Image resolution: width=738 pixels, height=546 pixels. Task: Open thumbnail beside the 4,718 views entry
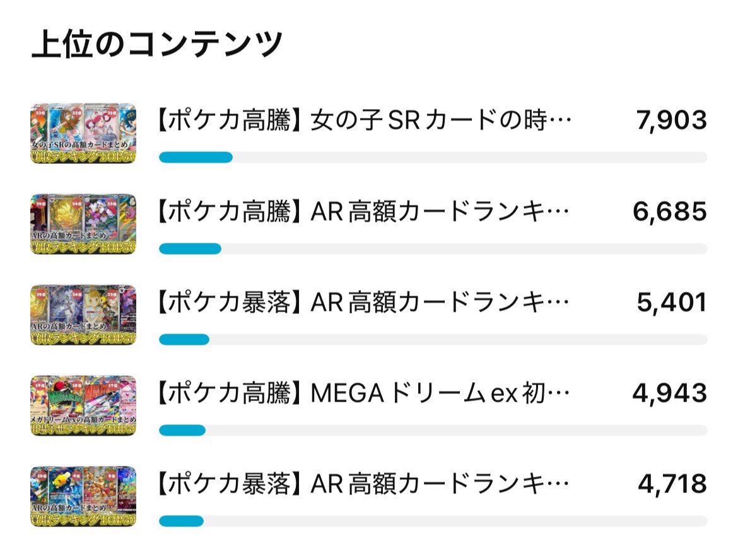click(x=83, y=497)
